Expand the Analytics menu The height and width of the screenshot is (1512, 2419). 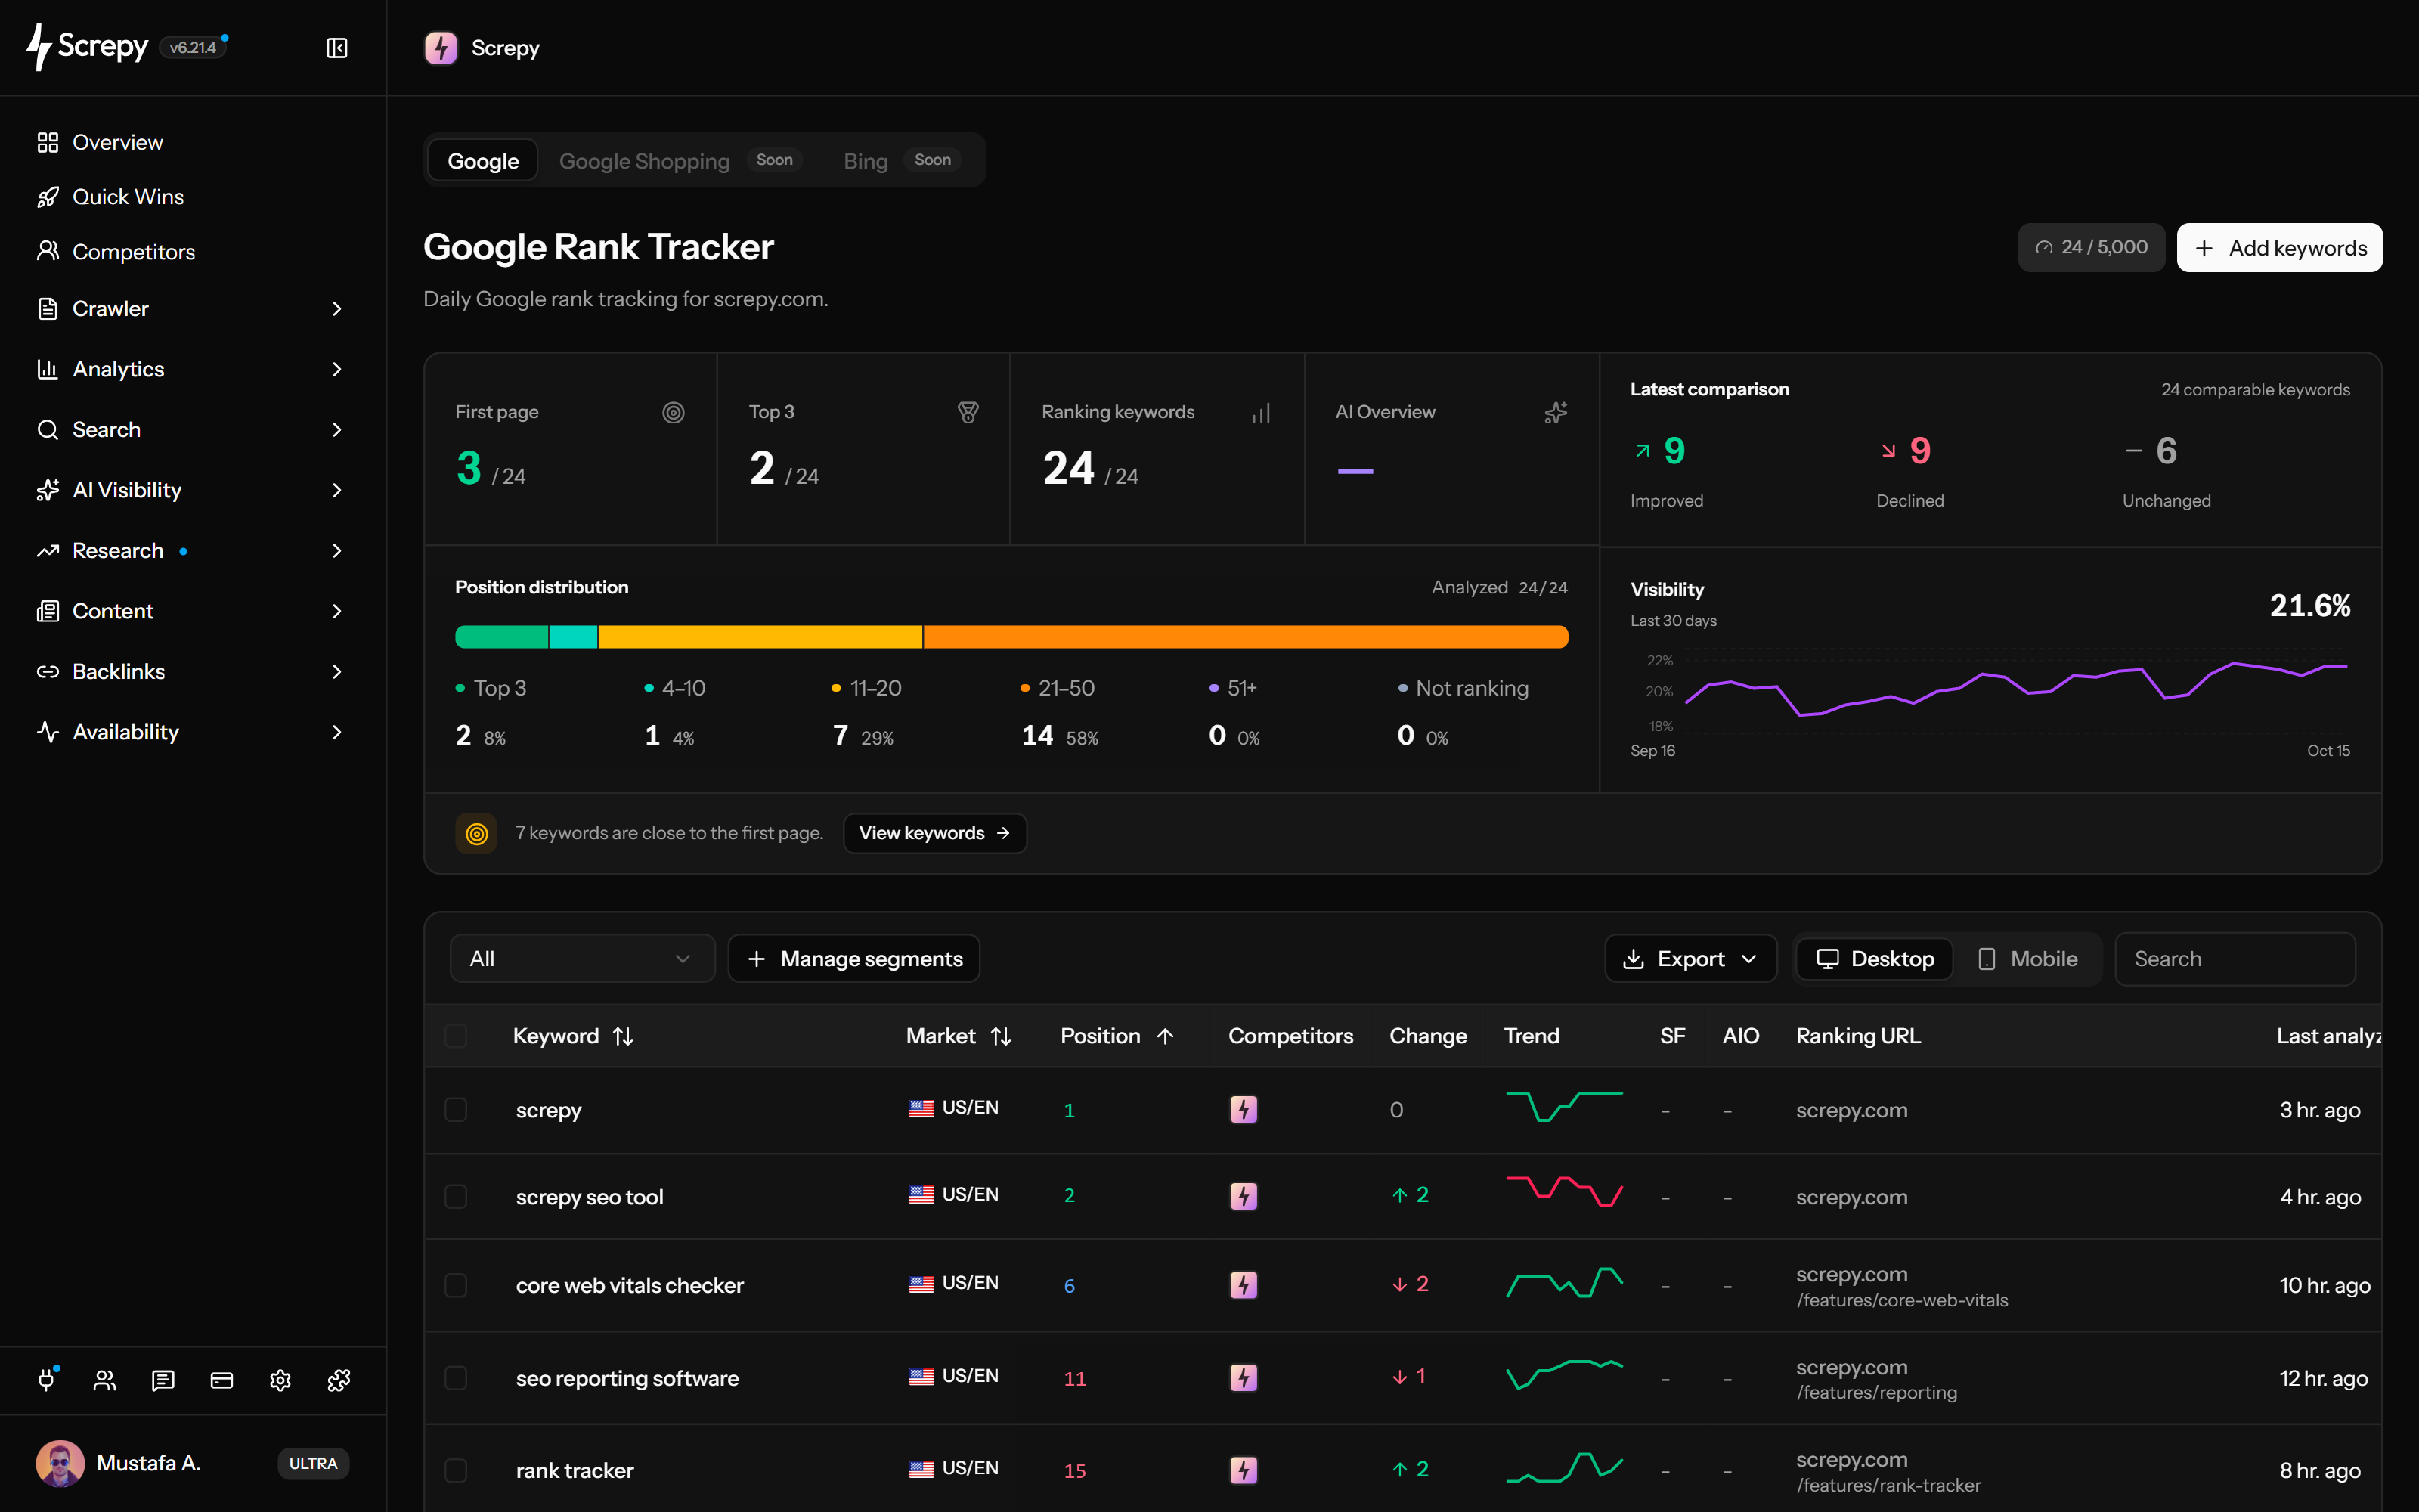coord(192,369)
